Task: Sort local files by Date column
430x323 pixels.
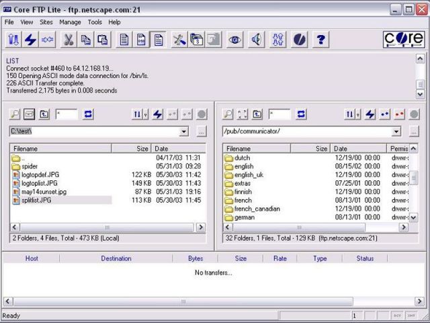Action: pyautogui.click(x=179, y=149)
